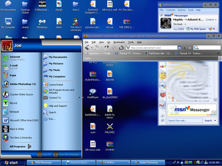The image size is (222, 166).
Task: Open Morpheus desktop icon
Action: [x=42, y=24]
